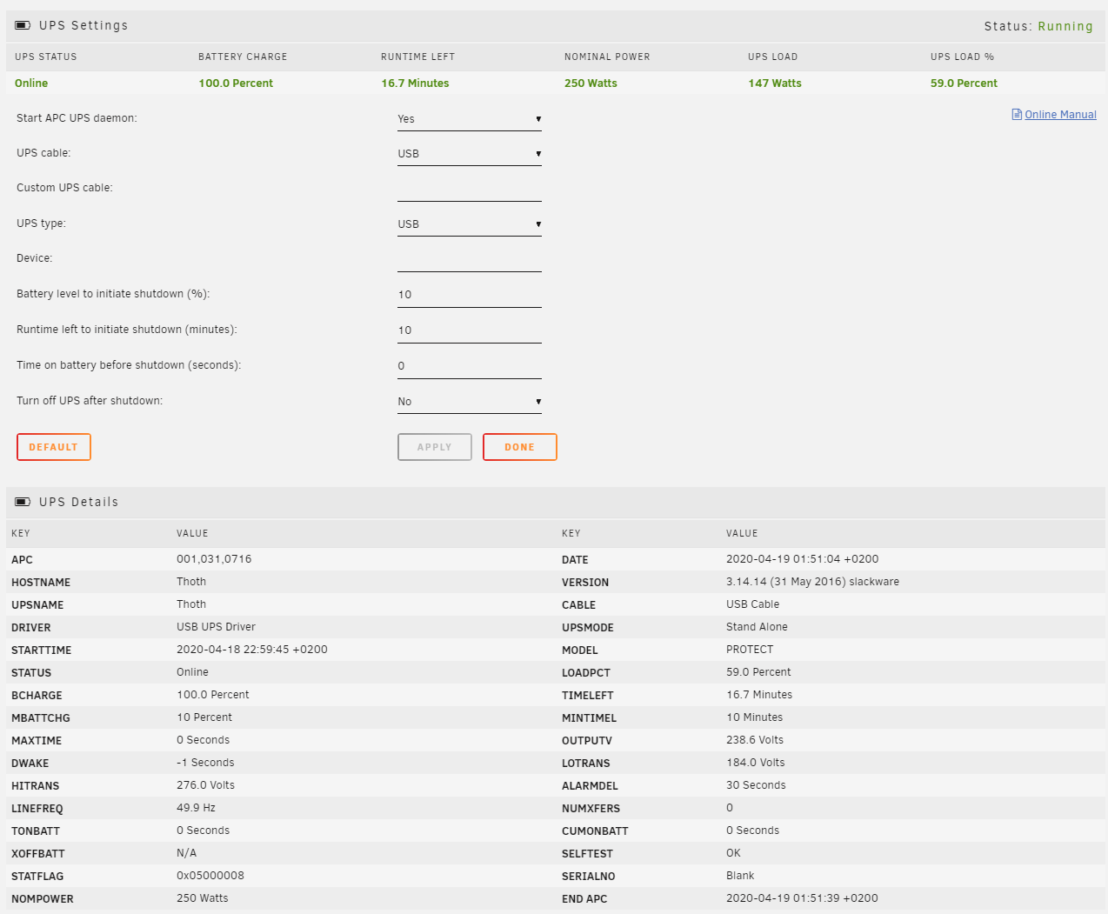Viewport: 1108px width, 914px height.
Task: Click the SERIALNO value Blank
Action: 740,876
